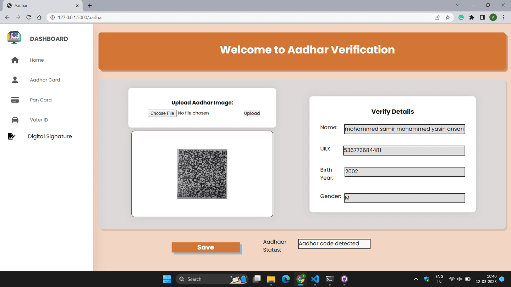511x287 pixels.
Task: Click the browser back arrow
Action: click(x=7, y=17)
